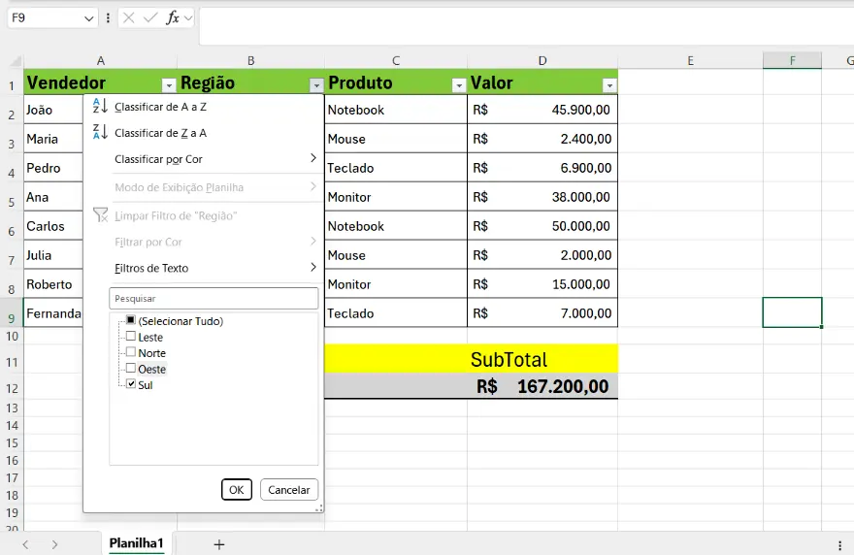Click the formula bar cancel X icon
Screen dimensions: 854x555
(129, 17)
